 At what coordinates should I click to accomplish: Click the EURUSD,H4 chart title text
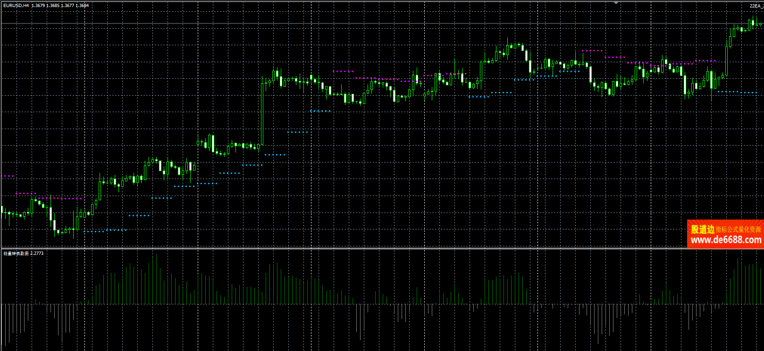click(16, 6)
